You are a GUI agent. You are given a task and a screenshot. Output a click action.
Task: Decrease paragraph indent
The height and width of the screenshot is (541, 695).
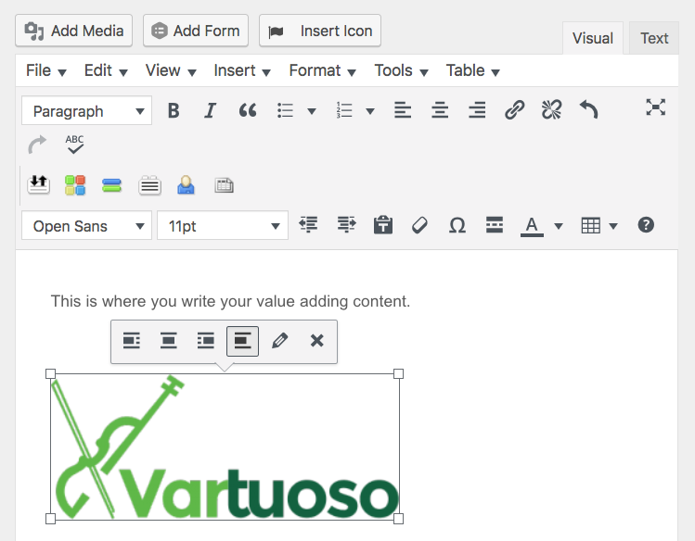point(308,225)
